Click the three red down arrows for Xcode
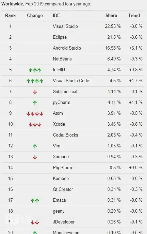The height and width of the screenshot is (234, 147). tap(35, 124)
